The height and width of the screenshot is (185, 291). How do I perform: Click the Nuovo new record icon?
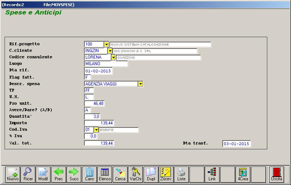13,175
